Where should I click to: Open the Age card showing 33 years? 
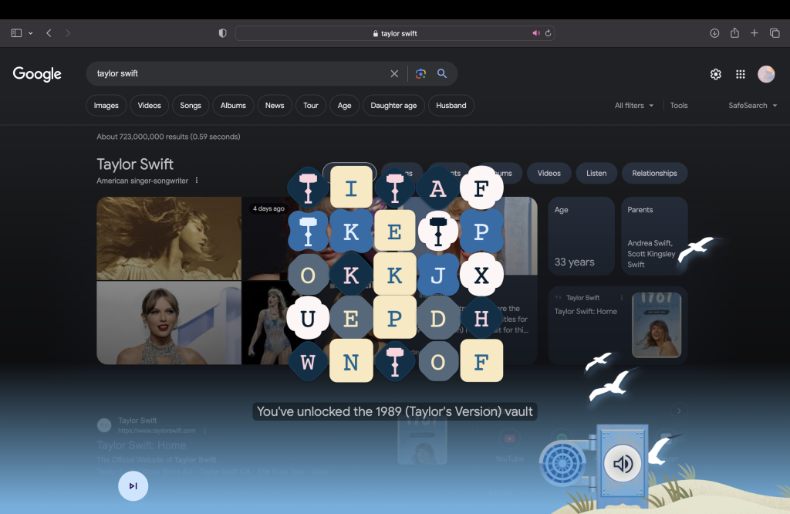(x=582, y=236)
